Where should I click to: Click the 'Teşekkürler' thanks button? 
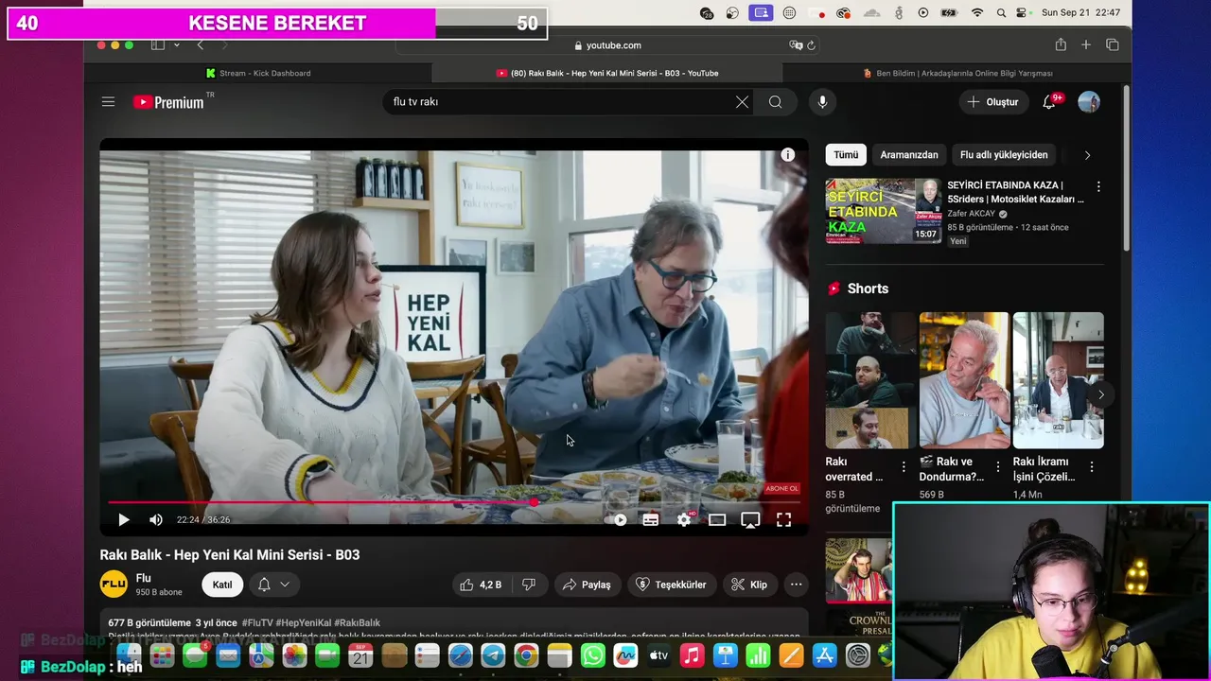click(671, 585)
